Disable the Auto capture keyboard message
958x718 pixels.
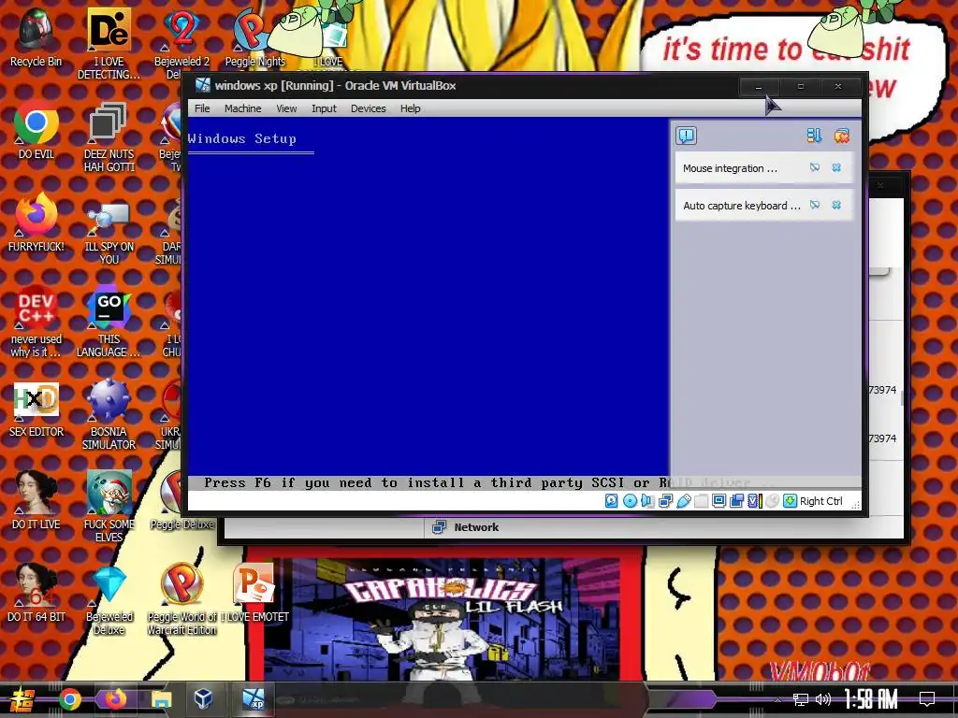(815, 205)
